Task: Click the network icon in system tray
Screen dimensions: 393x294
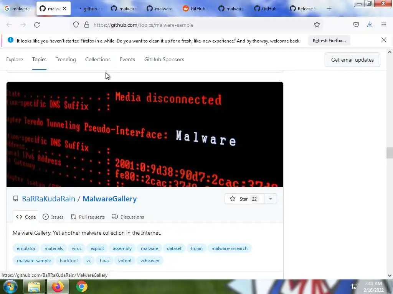Action: click(x=354, y=286)
